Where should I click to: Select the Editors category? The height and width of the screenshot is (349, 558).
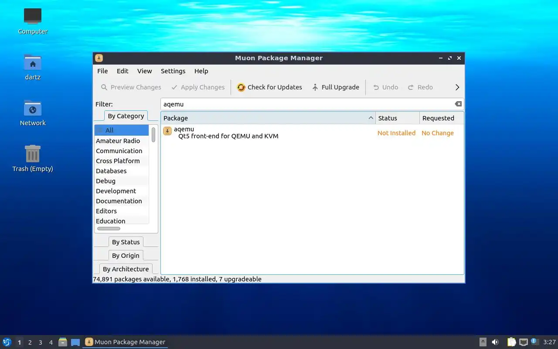(122, 211)
